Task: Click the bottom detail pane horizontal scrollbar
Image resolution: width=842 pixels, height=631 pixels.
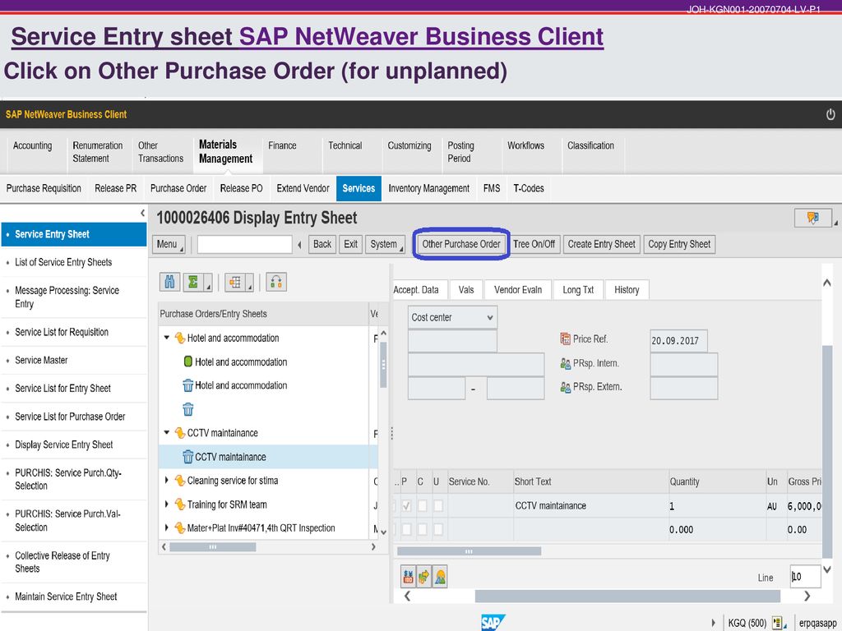Action: coord(627,596)
